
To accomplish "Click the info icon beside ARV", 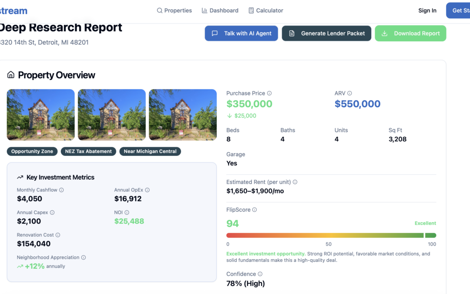I will (x=349, y=93).
